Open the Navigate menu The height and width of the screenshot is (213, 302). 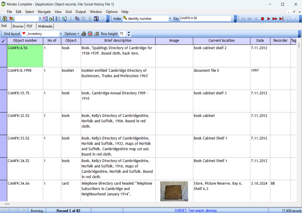(x=44, y=12)
